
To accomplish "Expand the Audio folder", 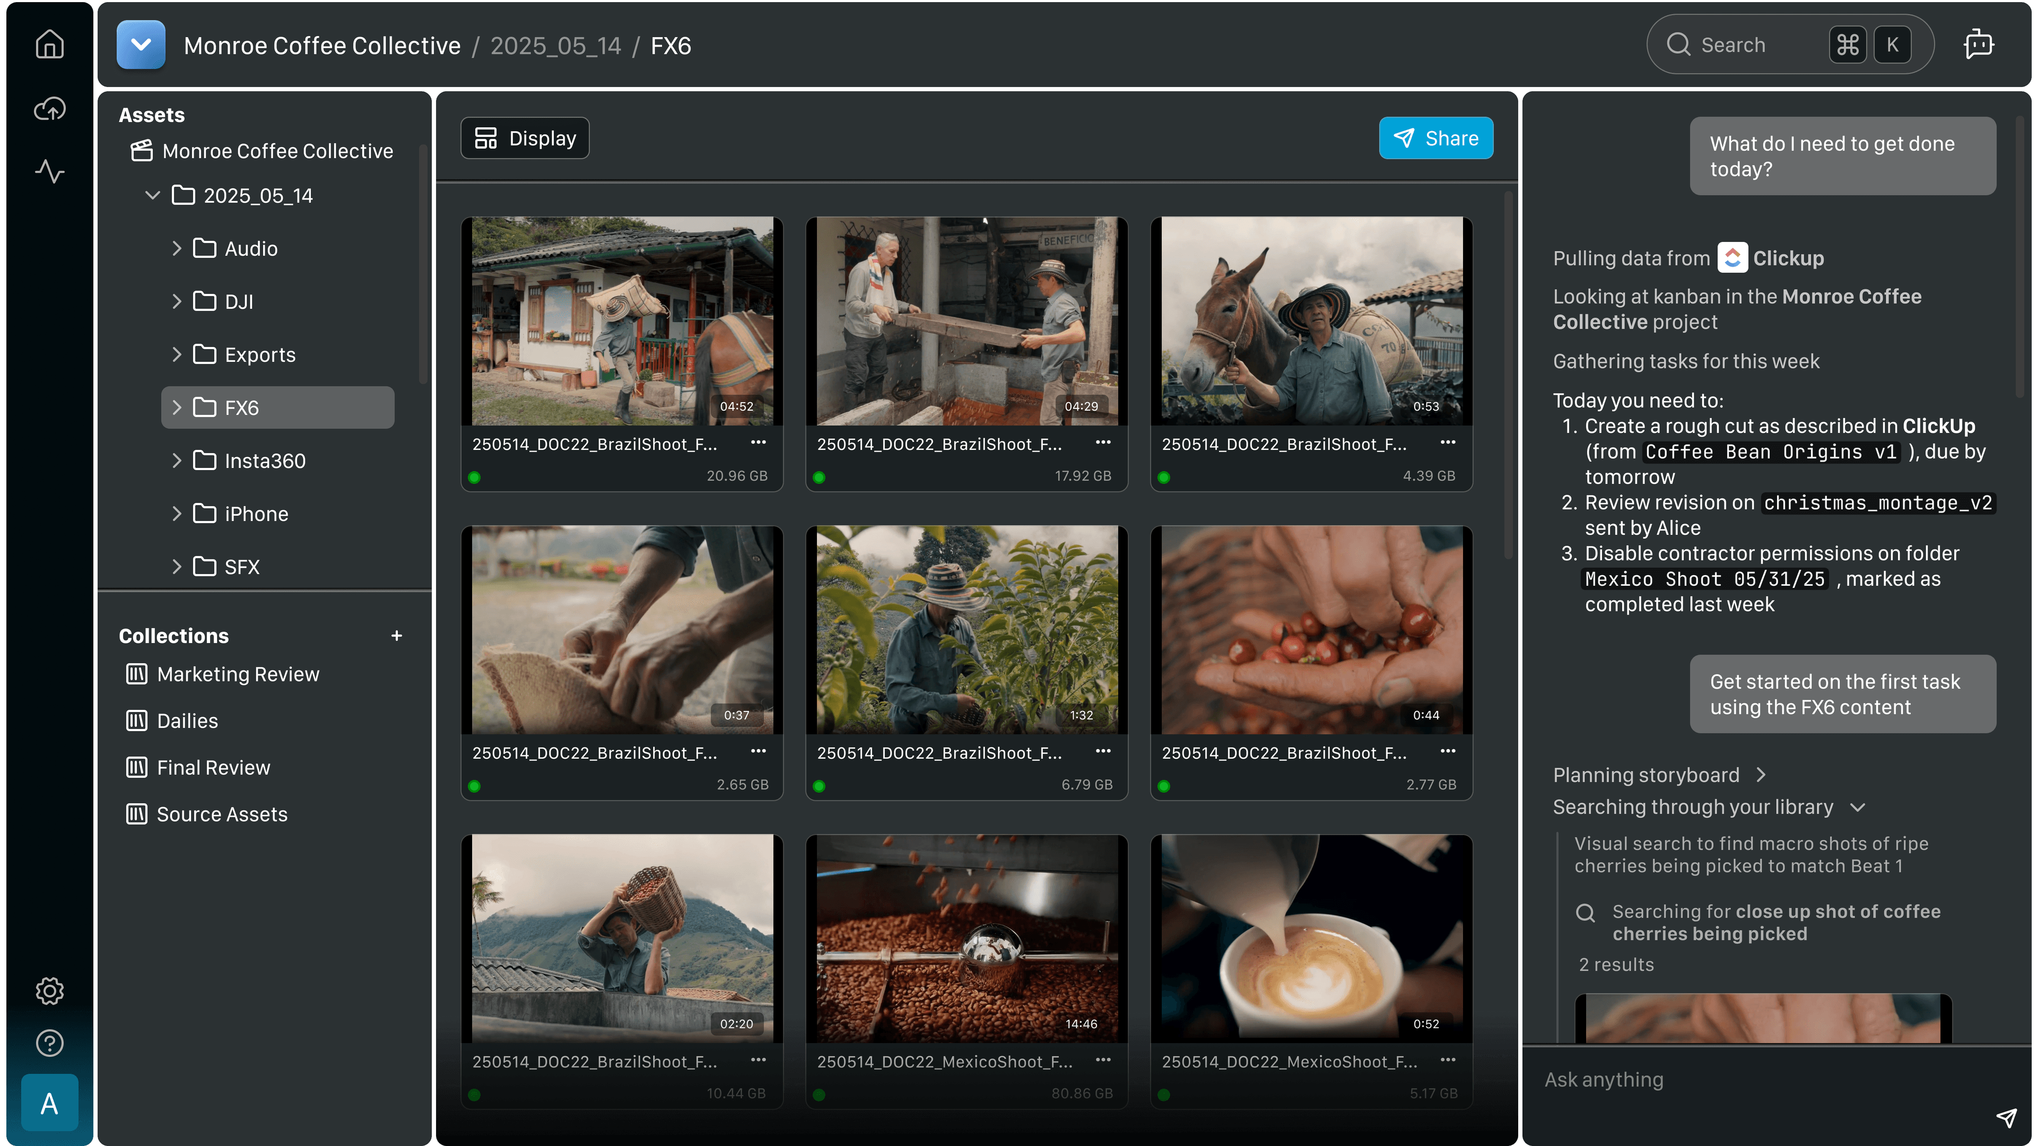I will [176, 248].
